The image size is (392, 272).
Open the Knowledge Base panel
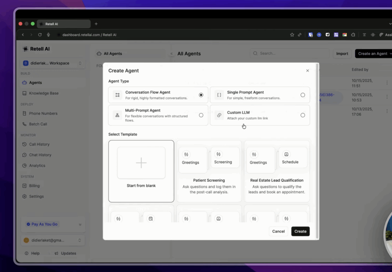(x=24, y=93)
